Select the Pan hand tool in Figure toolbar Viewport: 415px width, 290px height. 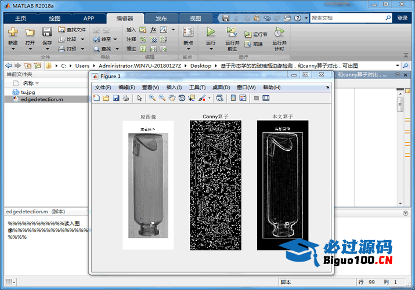click(x=172, y=98)
